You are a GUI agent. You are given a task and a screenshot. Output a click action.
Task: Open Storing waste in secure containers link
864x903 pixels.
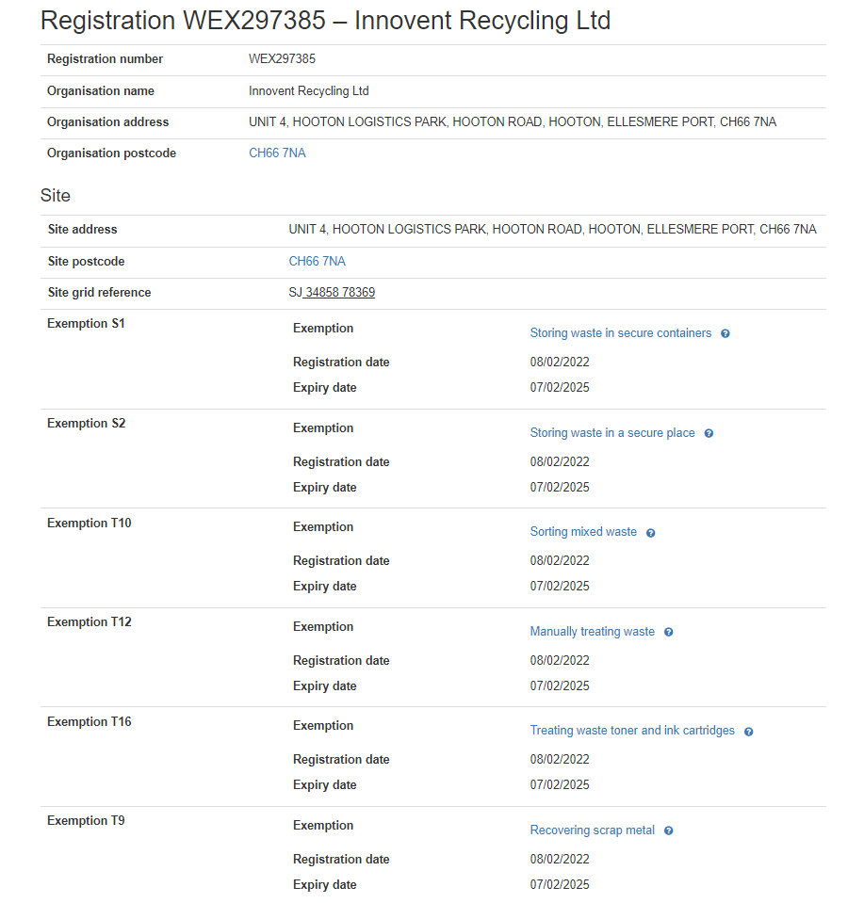click(620, 333)
